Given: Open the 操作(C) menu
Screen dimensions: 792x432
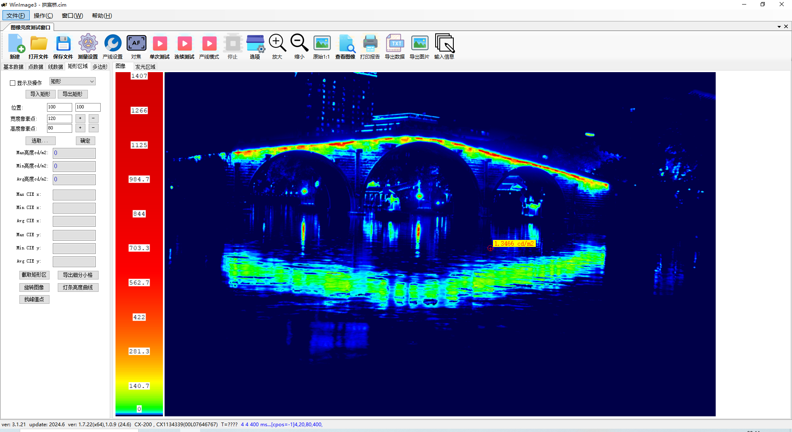Looking at the screenshot, I should pyautogui.click(x=43, y=16).
